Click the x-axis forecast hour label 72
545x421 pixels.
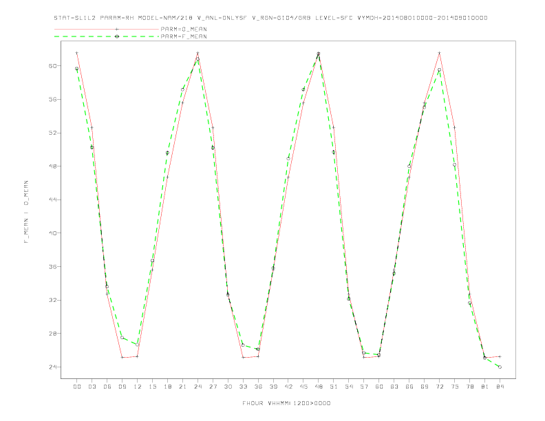click(x=439, y=387)
